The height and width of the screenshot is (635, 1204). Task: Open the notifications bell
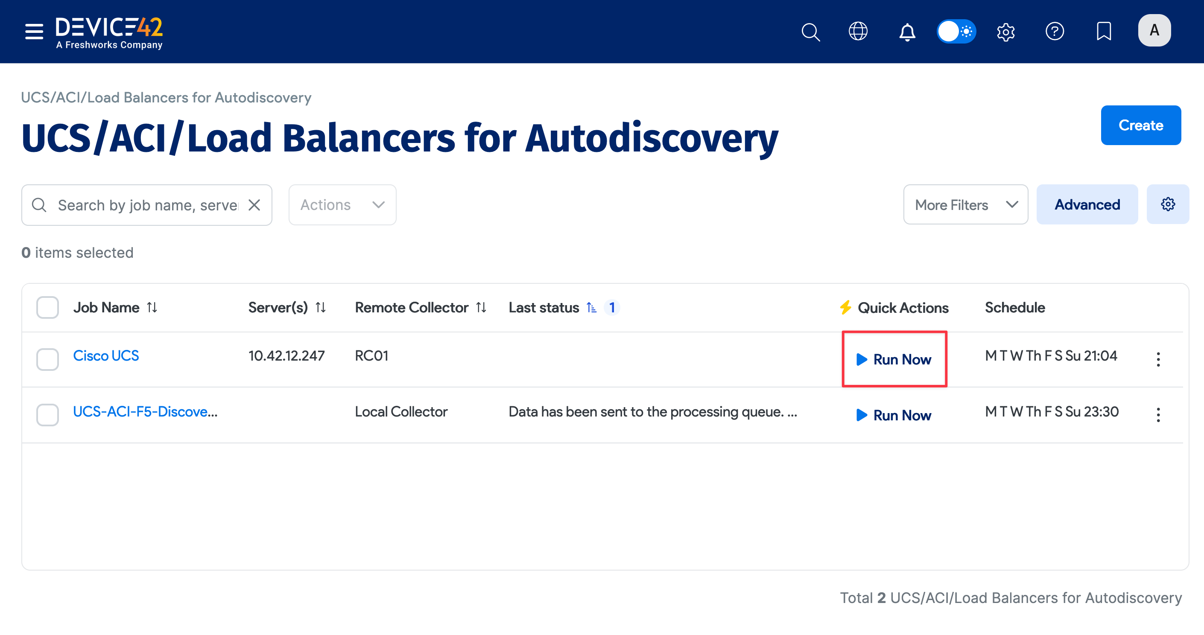tap(907, 32)
